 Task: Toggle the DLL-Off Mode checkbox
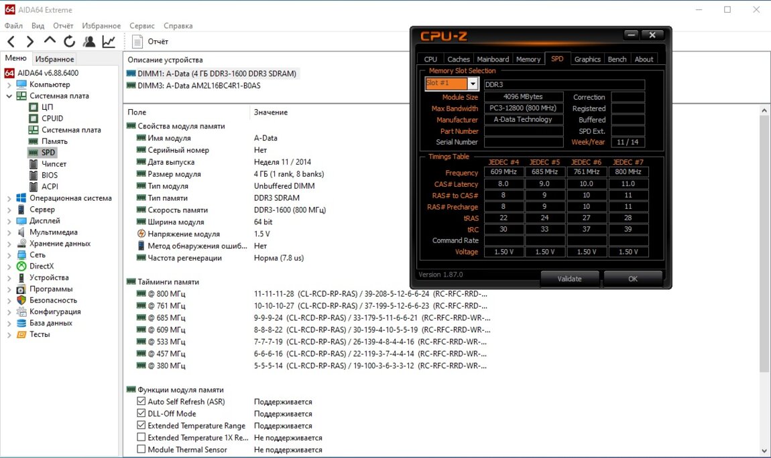[x=141, y=414]
